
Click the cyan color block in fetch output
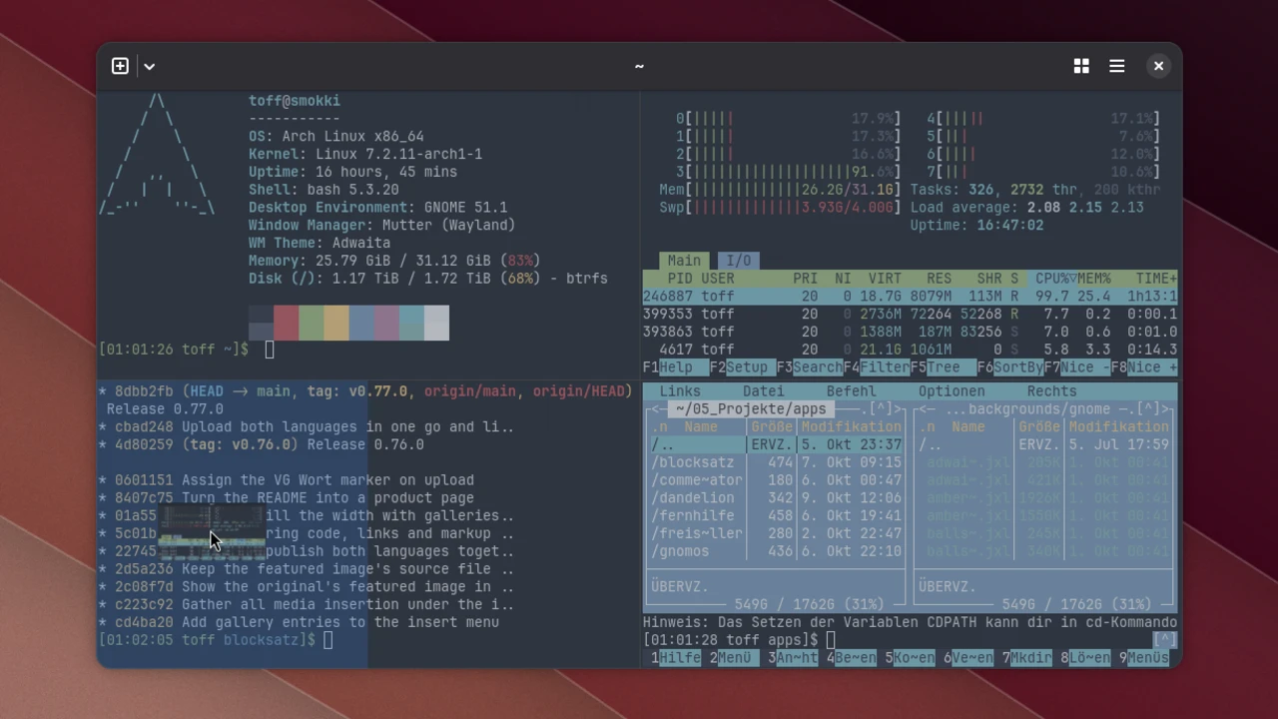[x=411, y=323]
